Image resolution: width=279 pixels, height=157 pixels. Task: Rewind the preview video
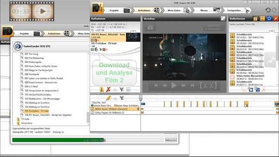[x=165, y=85]
